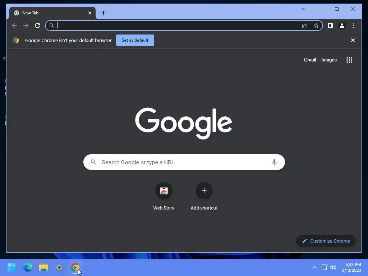The width and height of the screenshot is (368, 276).
Task: Open the volume control tray icon
Action: pyautogui.click(x=333, y=267)
